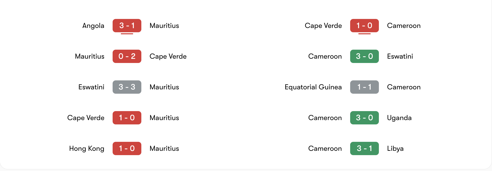492x171 pixels.
Task: Click the Hong Kong 1 - 0 Mauritius score
Action: (127, 148)
